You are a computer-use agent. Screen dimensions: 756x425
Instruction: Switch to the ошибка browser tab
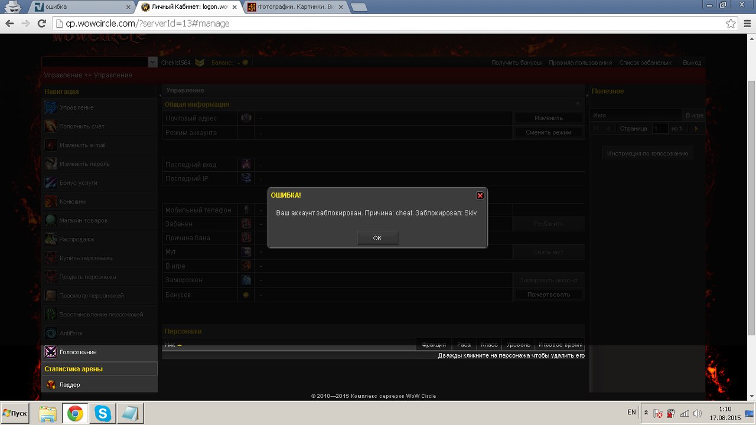point(82,7)
